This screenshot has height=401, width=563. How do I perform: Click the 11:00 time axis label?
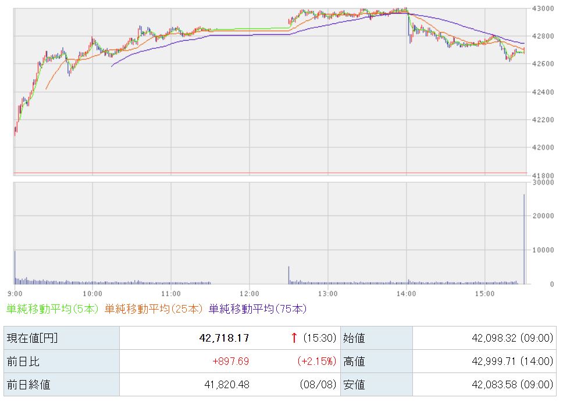(171, 294)
